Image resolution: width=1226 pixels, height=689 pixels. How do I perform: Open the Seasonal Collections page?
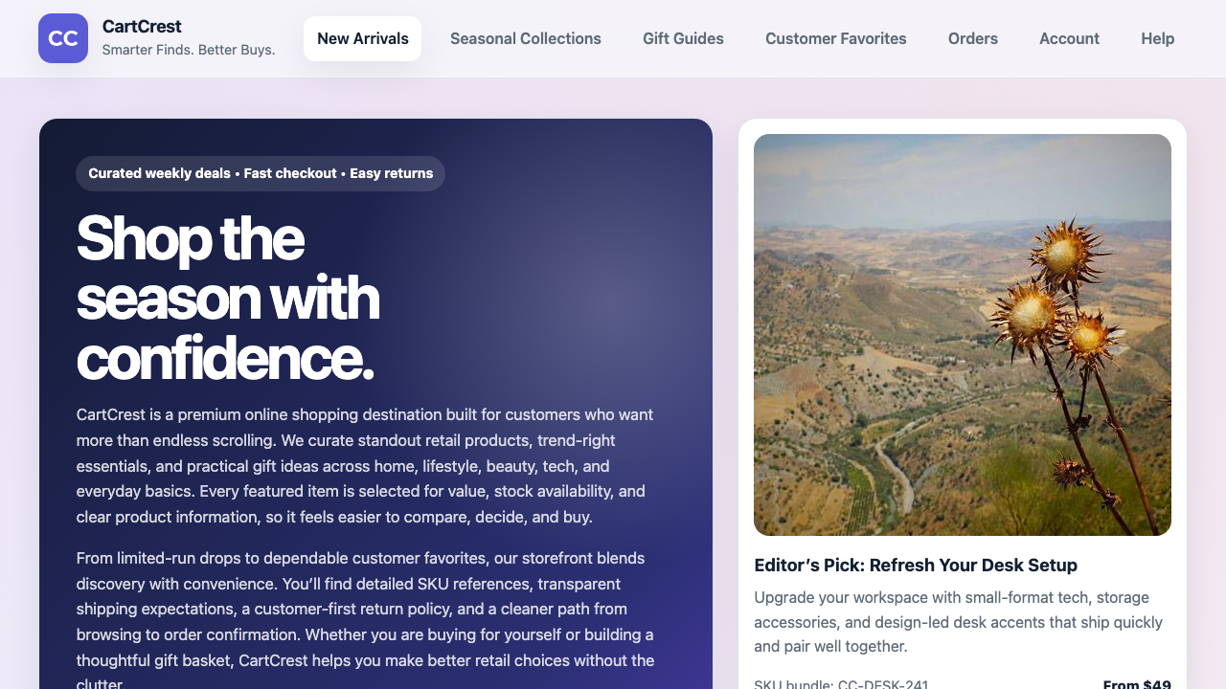(526, 38)
